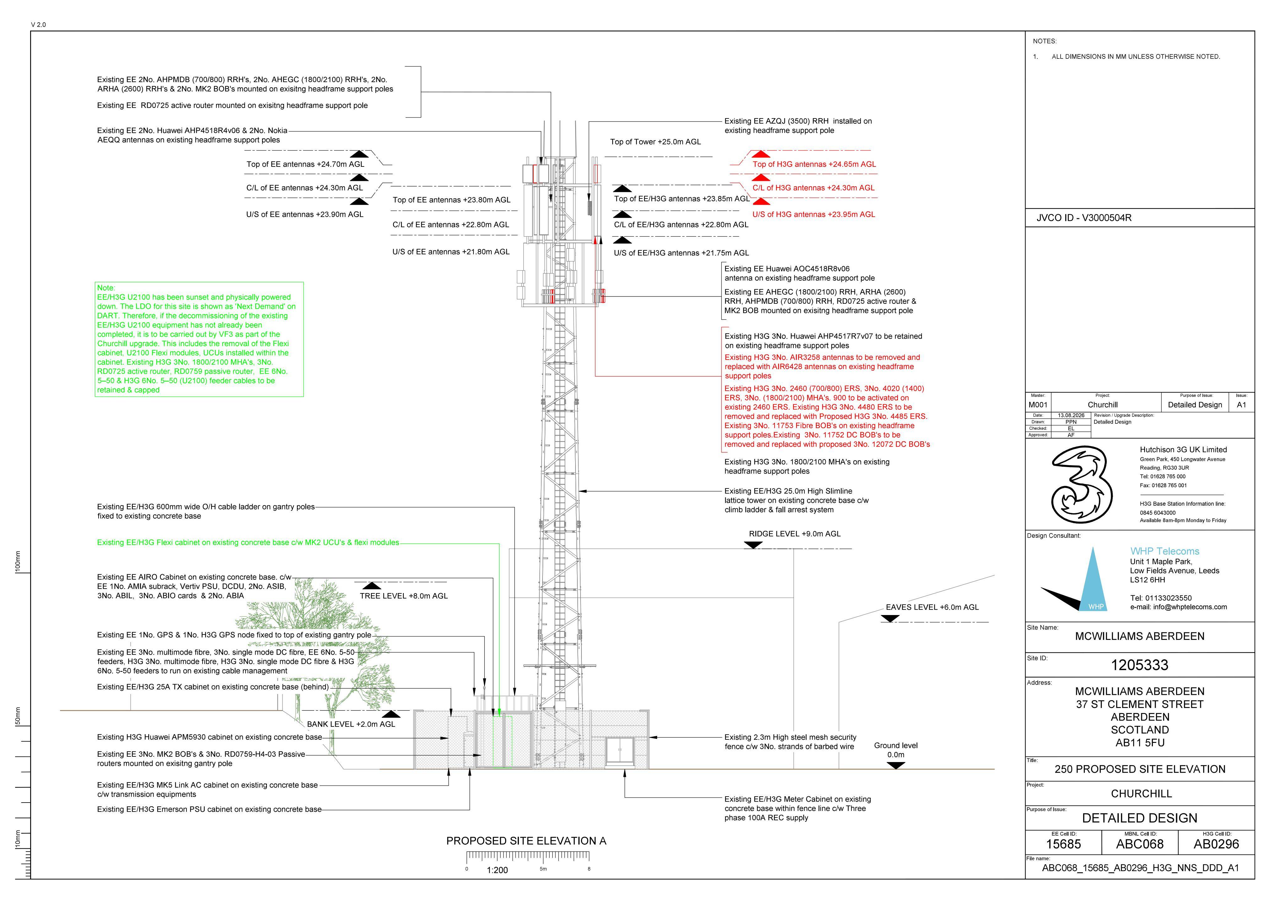Click the red Top of H3G antennas level marker

[x=761, y=154]
